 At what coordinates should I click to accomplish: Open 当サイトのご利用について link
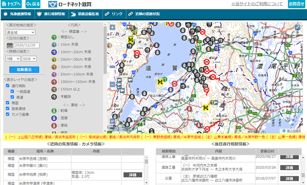(256, 4)
